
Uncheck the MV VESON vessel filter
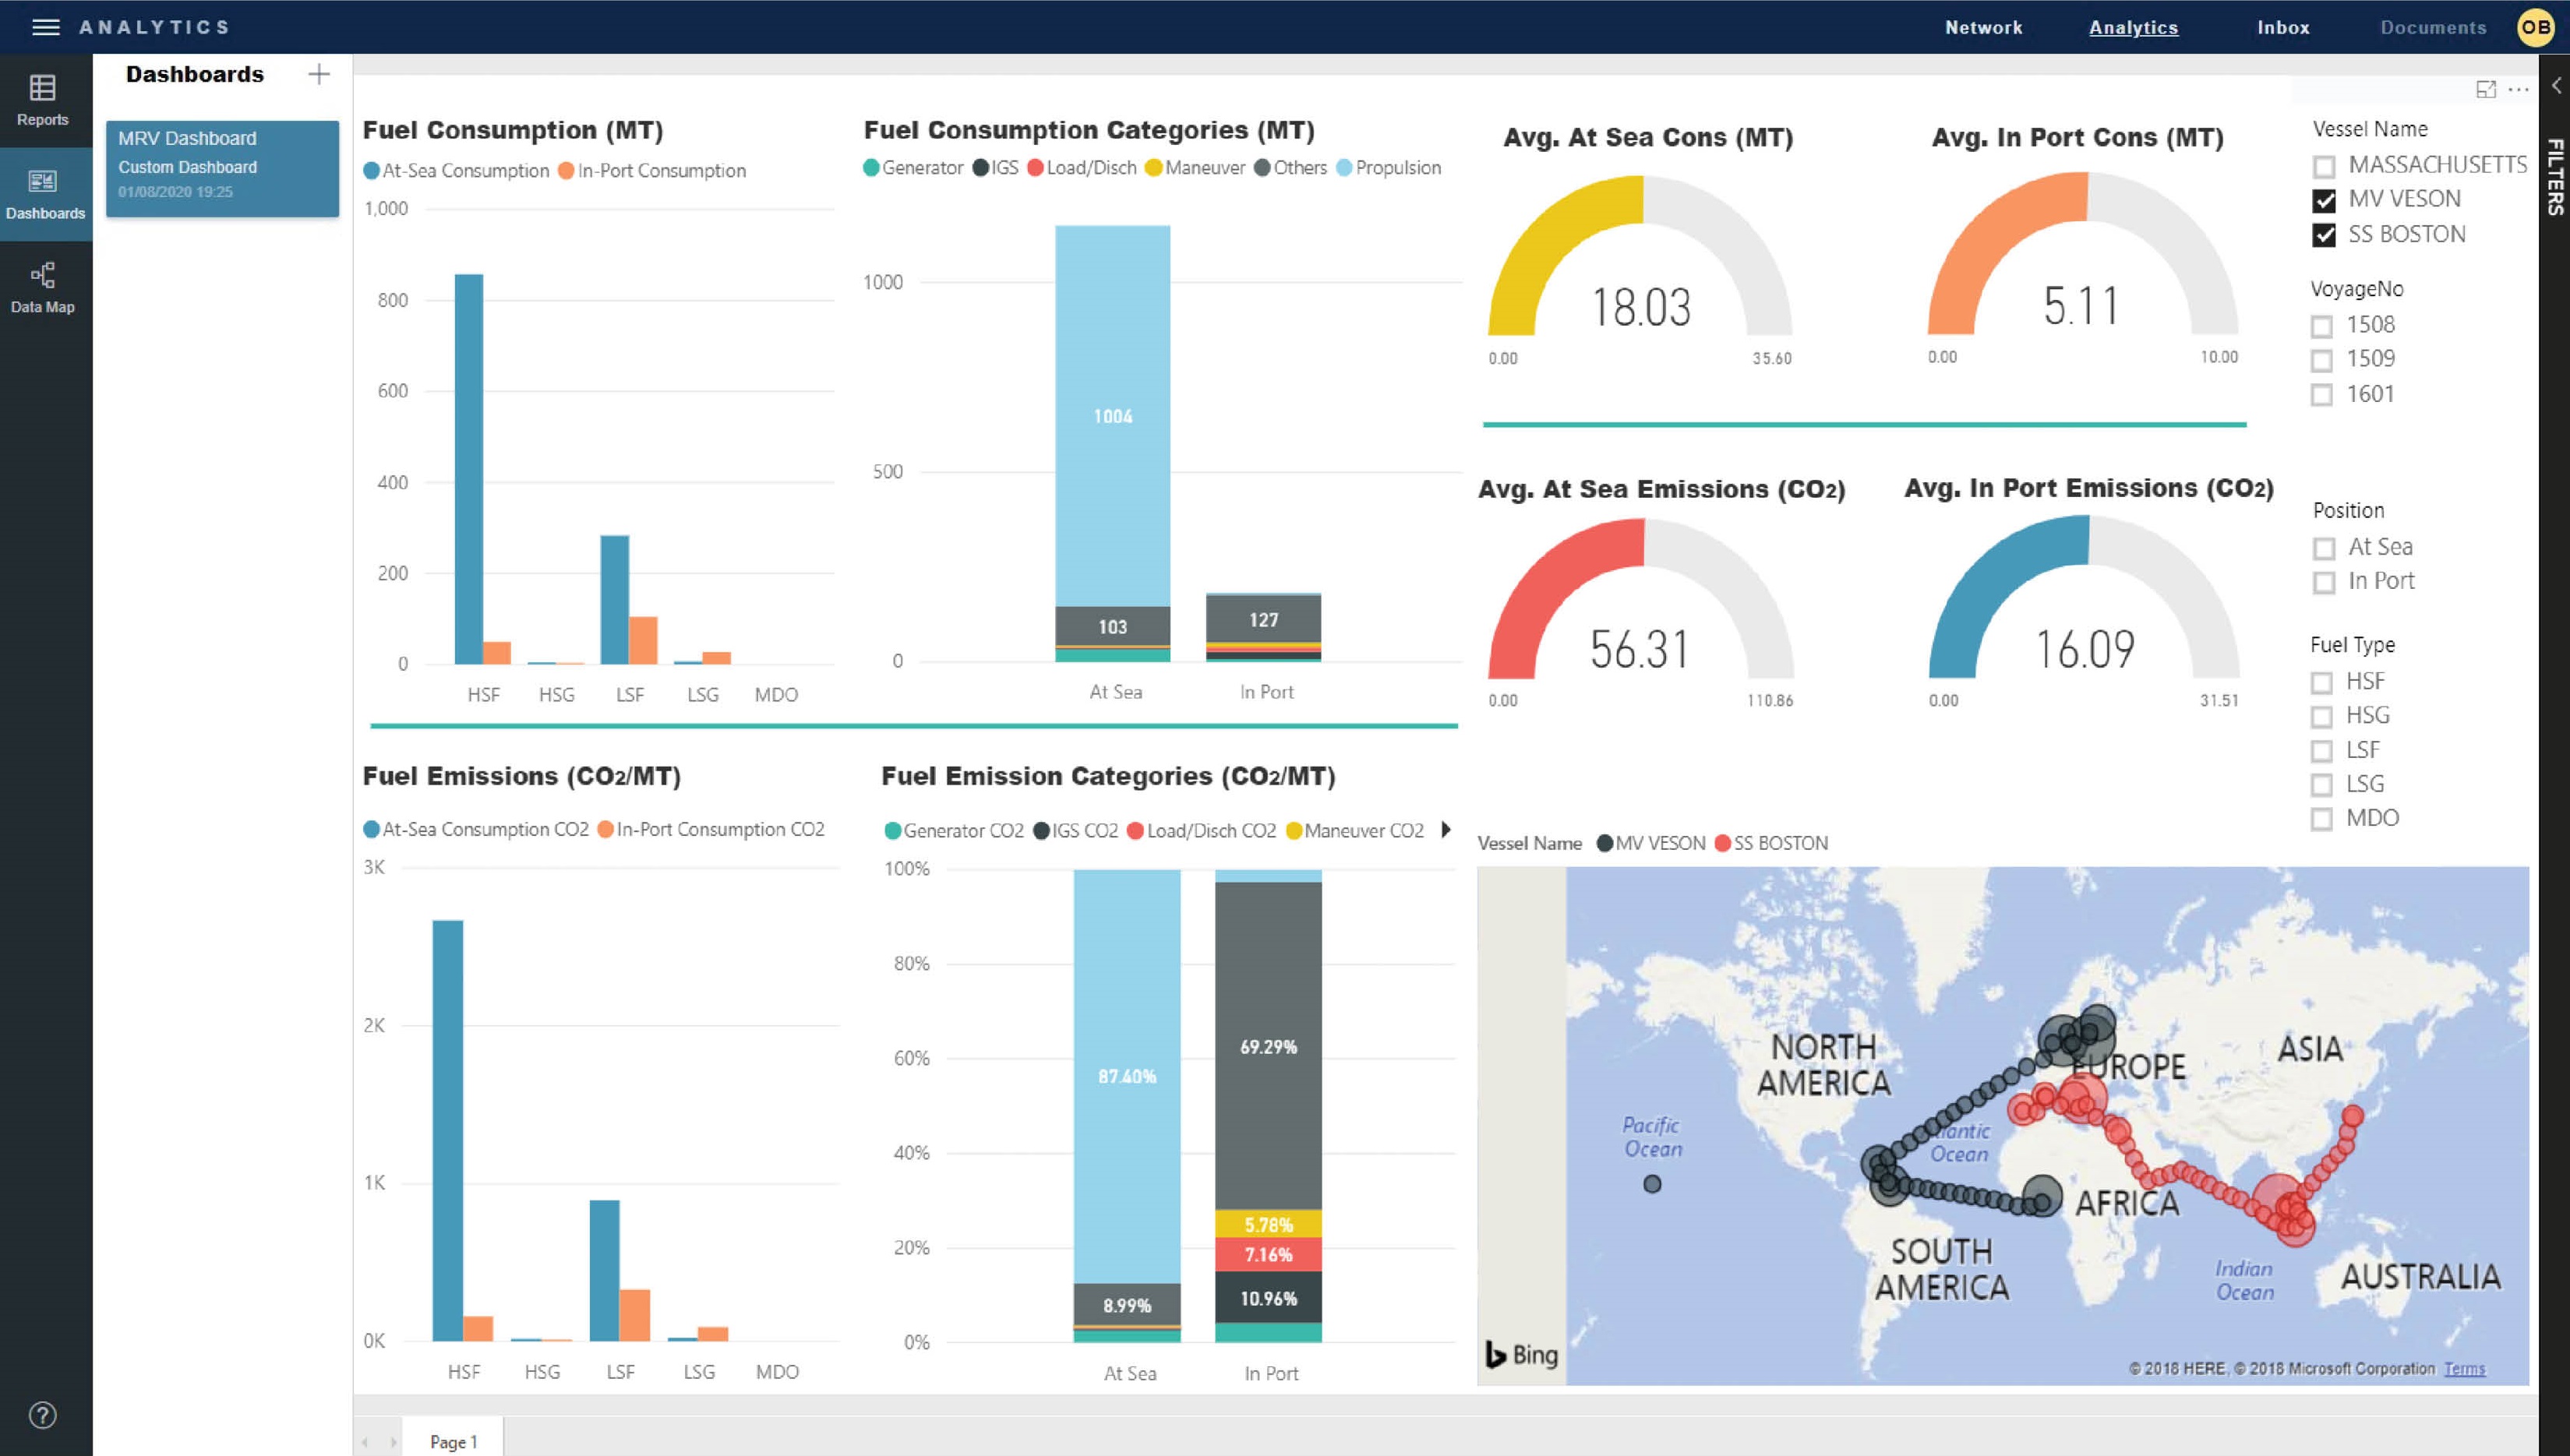tap(2323, 199)
